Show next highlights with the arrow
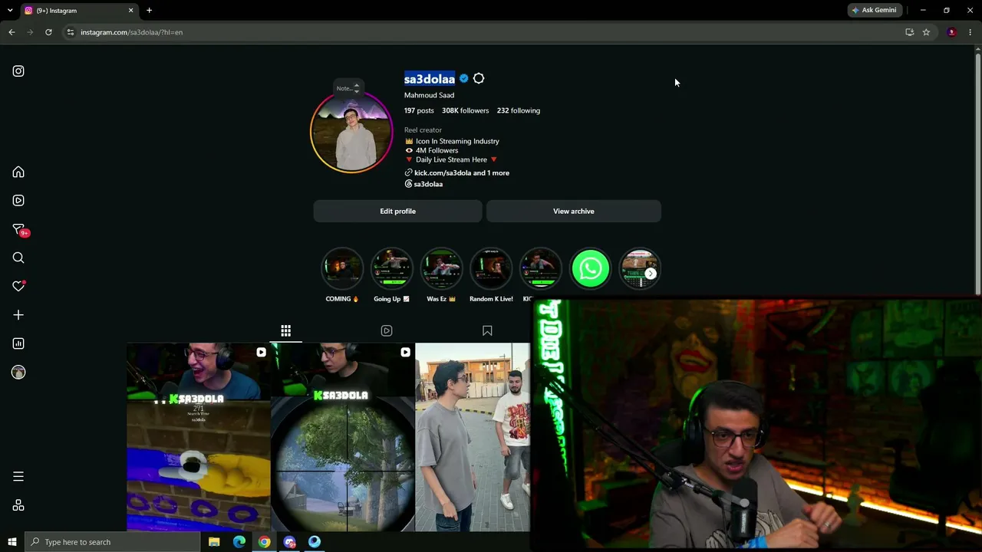982x552 pixels. (x=651, y=274)
